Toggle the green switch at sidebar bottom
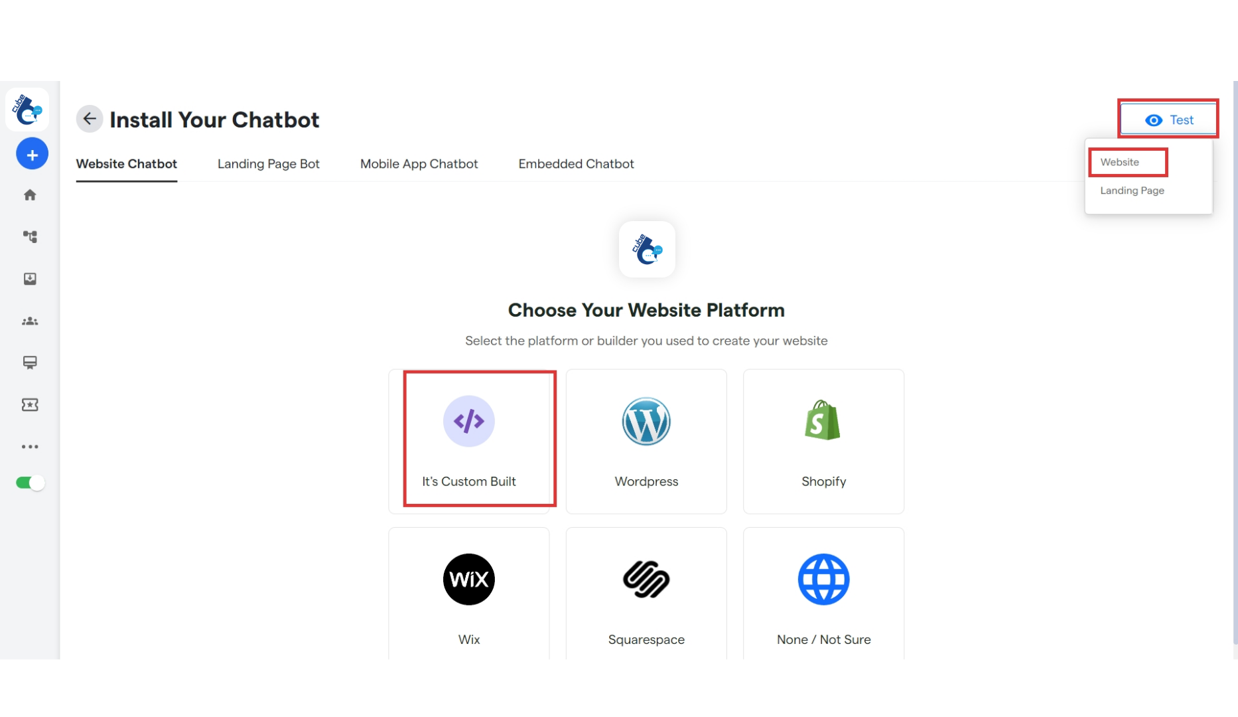 pyautogui.click(x=29, y=483)
